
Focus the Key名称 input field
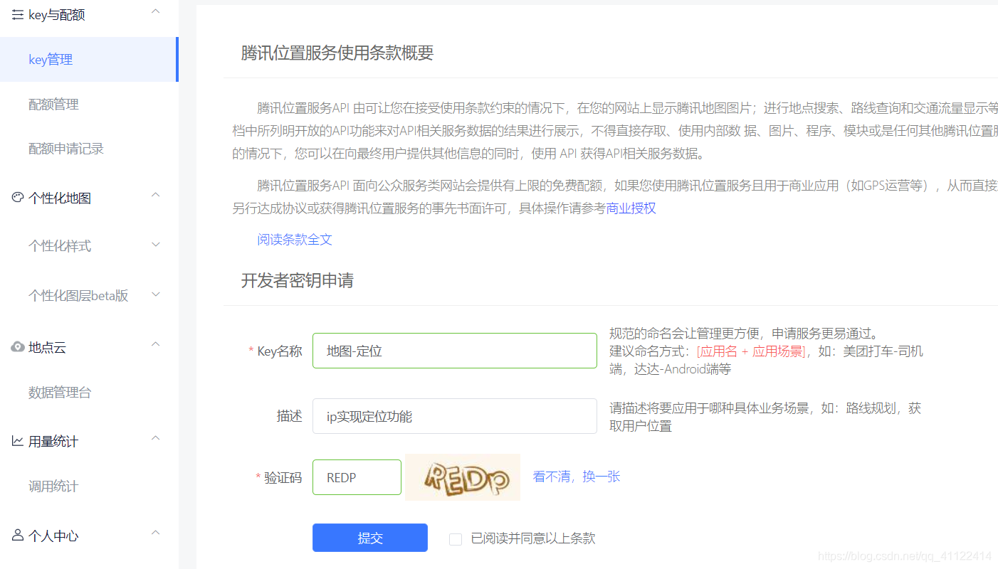pos(455,351)
